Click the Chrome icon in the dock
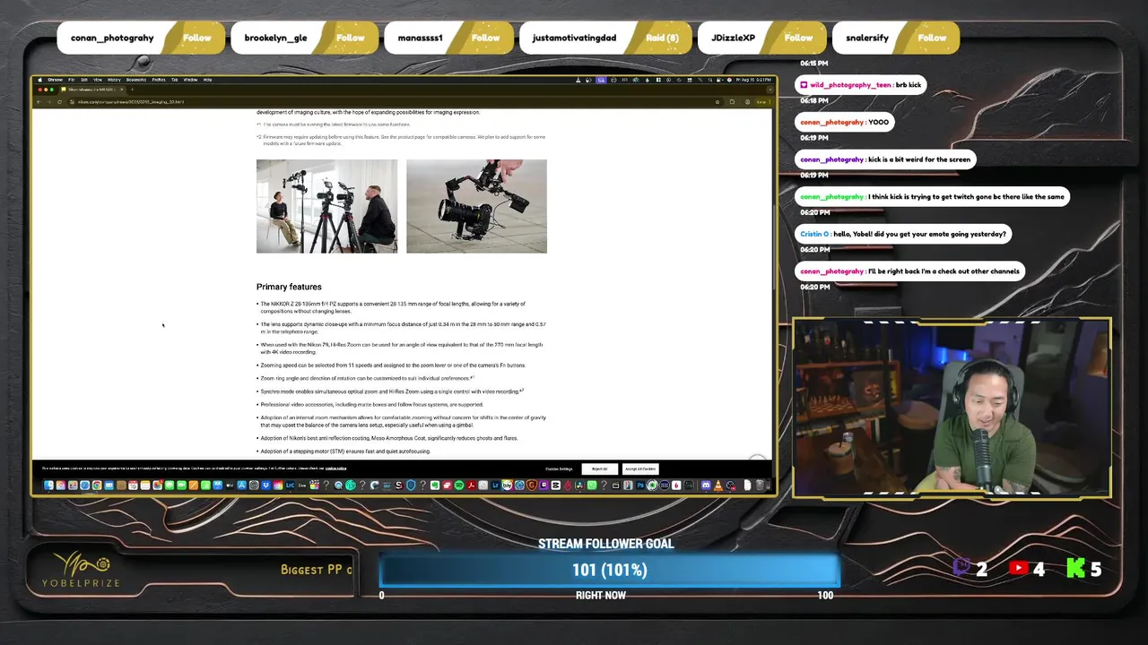This screenshot has width=1148, height=645. [x=97, y=486]
